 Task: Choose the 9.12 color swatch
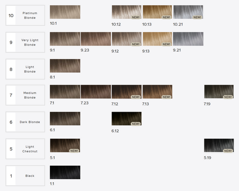pyautogui.click(x=127, y=39)
